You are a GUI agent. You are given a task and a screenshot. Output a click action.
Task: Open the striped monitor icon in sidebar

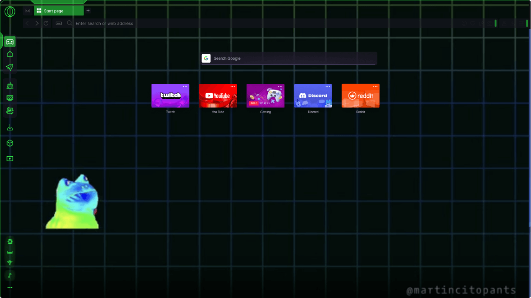[10, 98]
